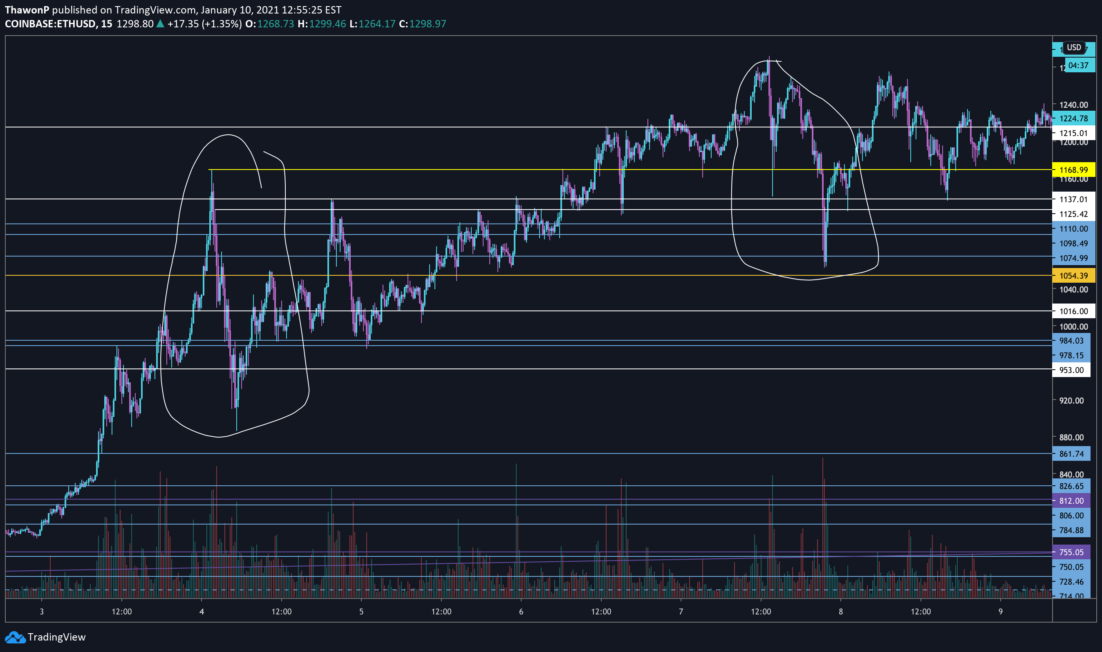
Task: Select the 953.00 price level label
Action: [1072, 370]
